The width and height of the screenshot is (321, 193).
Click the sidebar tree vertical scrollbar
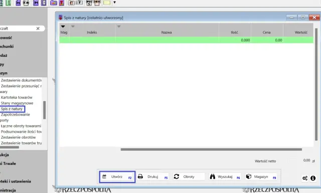[45, 110]
